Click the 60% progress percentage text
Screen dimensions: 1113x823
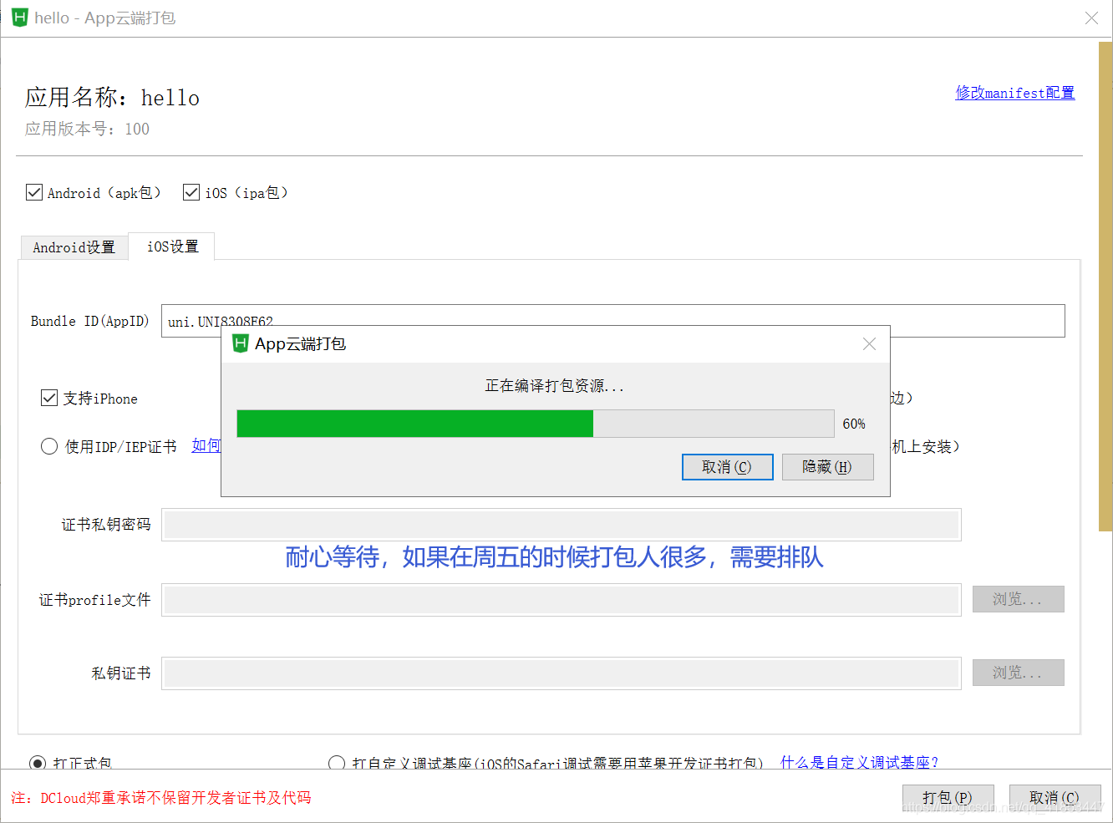tap(854, 424)
